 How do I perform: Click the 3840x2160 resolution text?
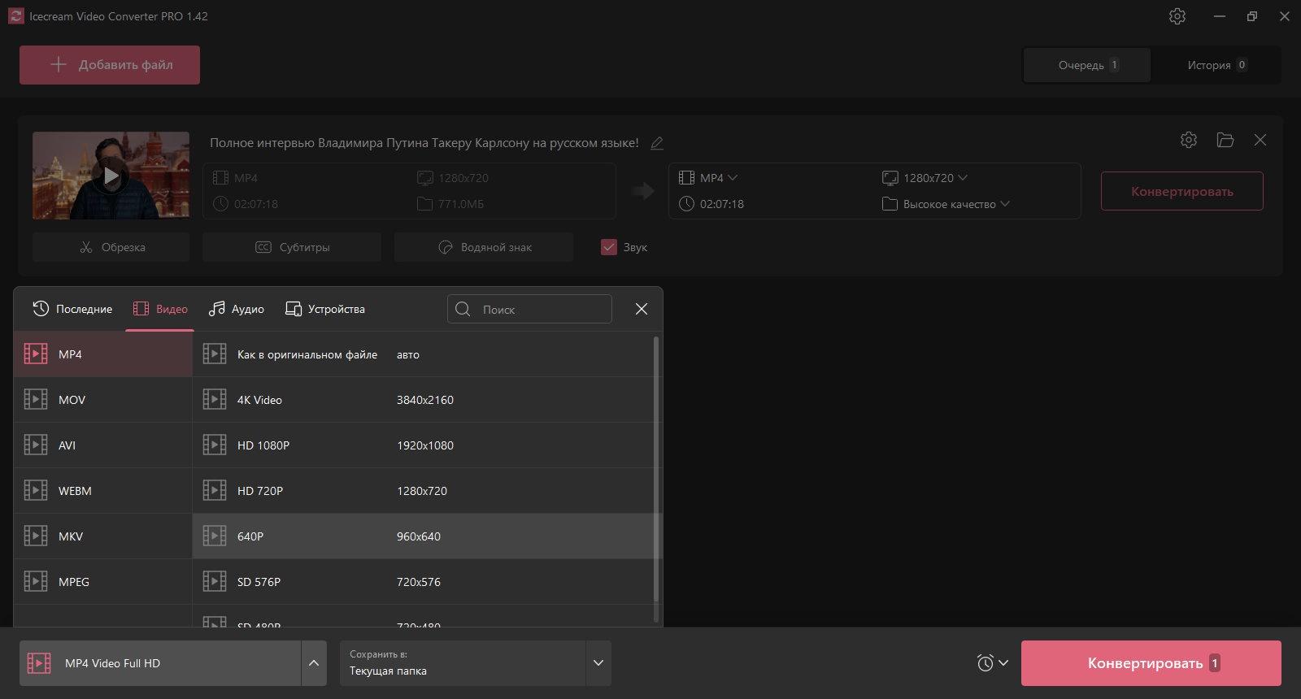point(425,400)
